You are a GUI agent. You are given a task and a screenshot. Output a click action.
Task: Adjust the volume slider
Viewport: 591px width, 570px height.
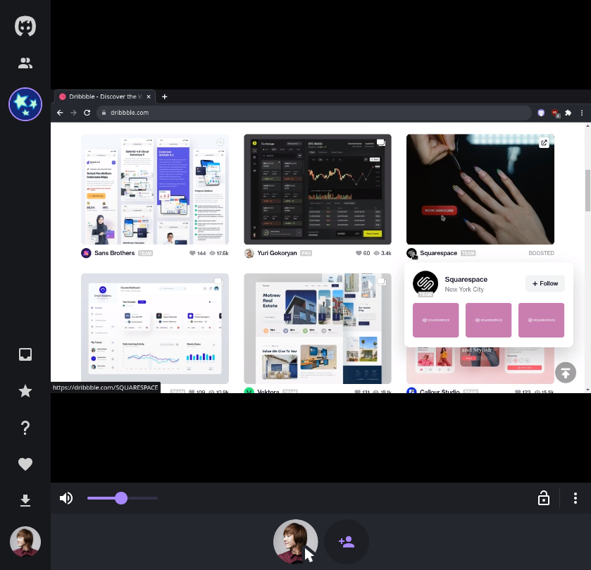tap(122, 498)
